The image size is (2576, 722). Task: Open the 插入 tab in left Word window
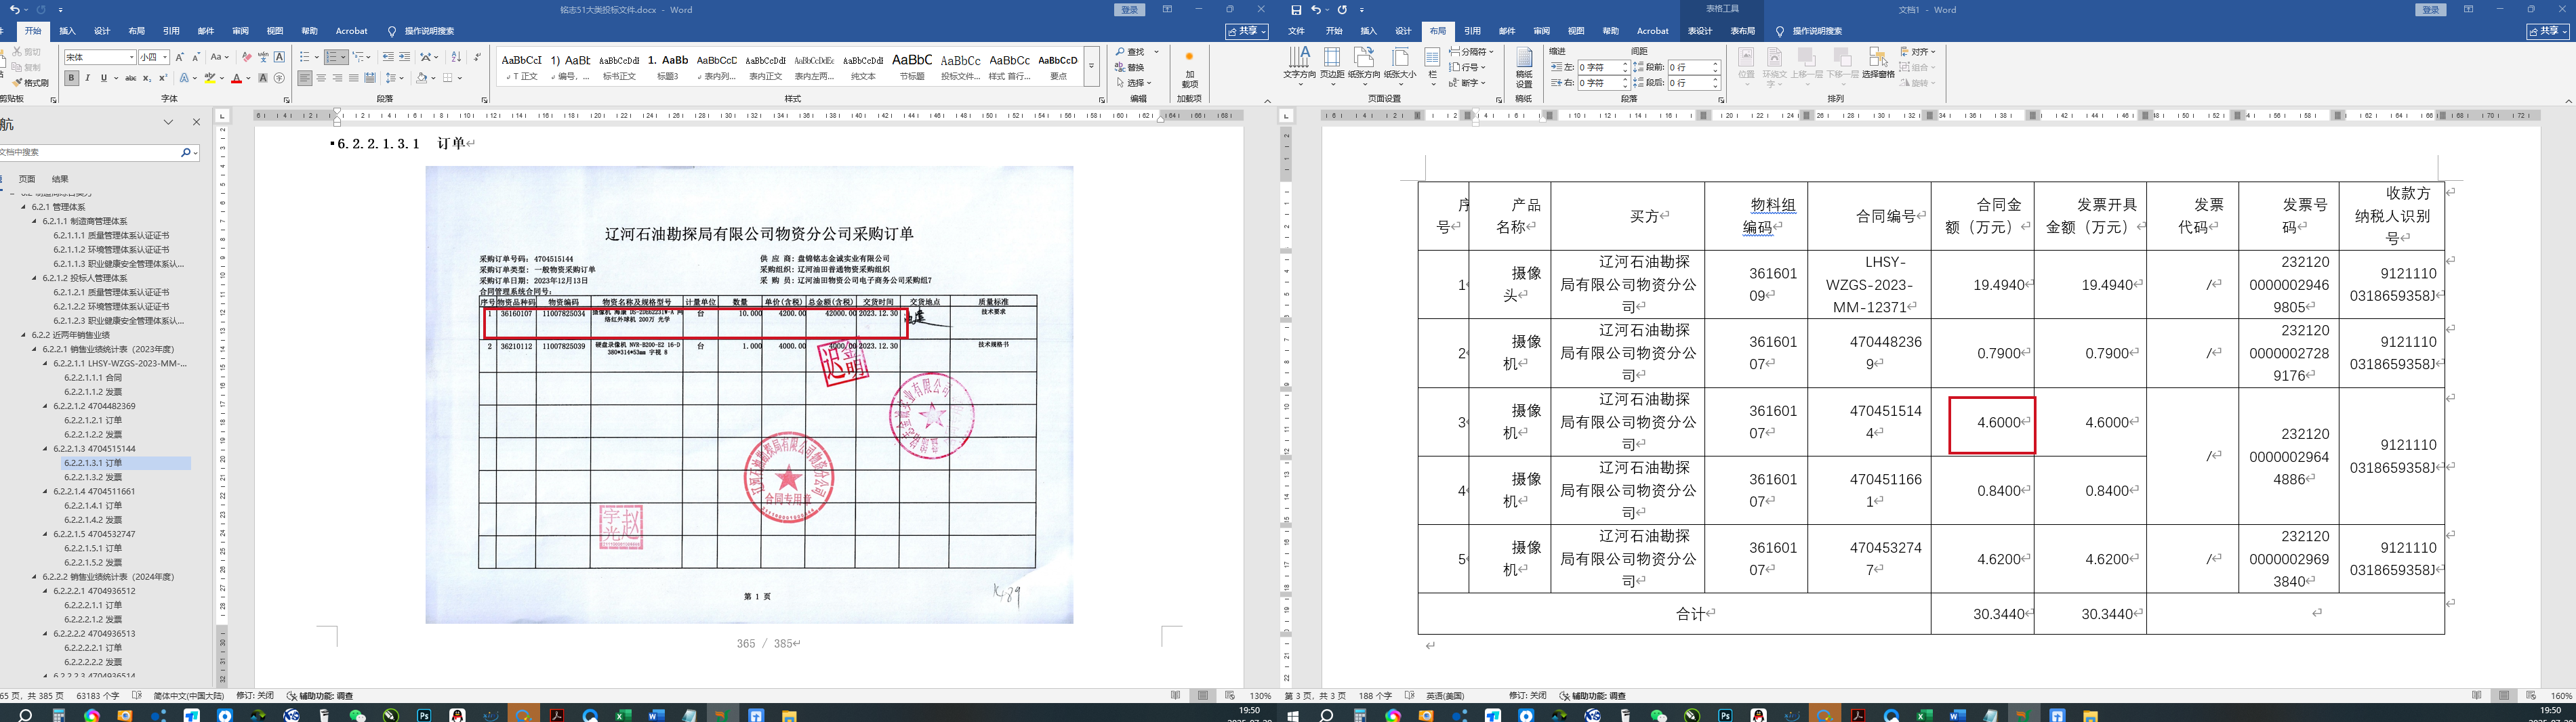[x=68, y=31]
